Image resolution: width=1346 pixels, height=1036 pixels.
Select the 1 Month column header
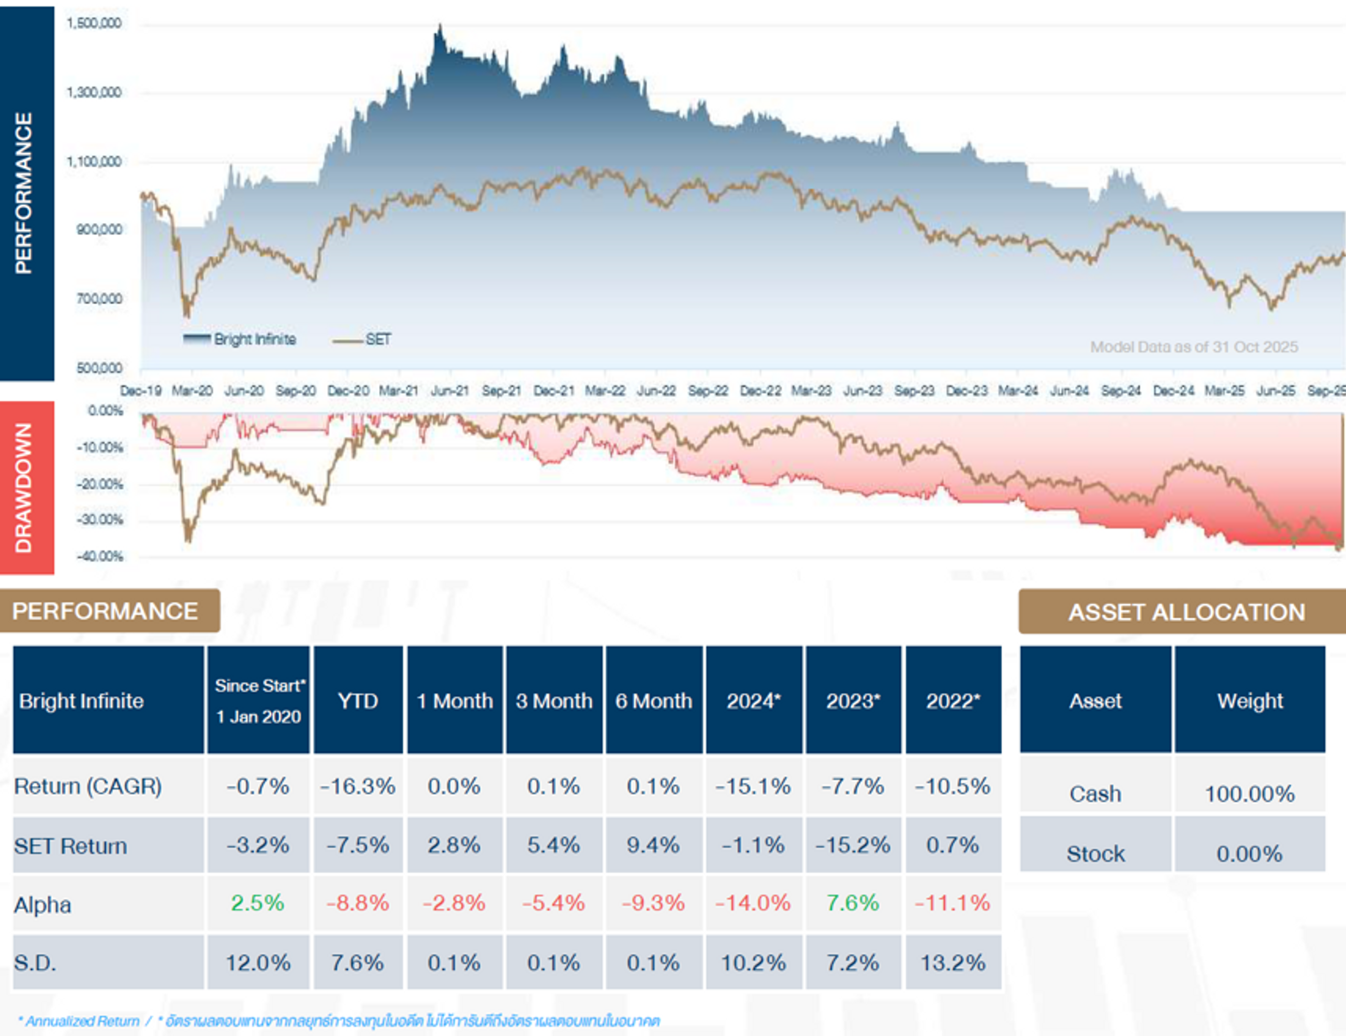point(455,701)
